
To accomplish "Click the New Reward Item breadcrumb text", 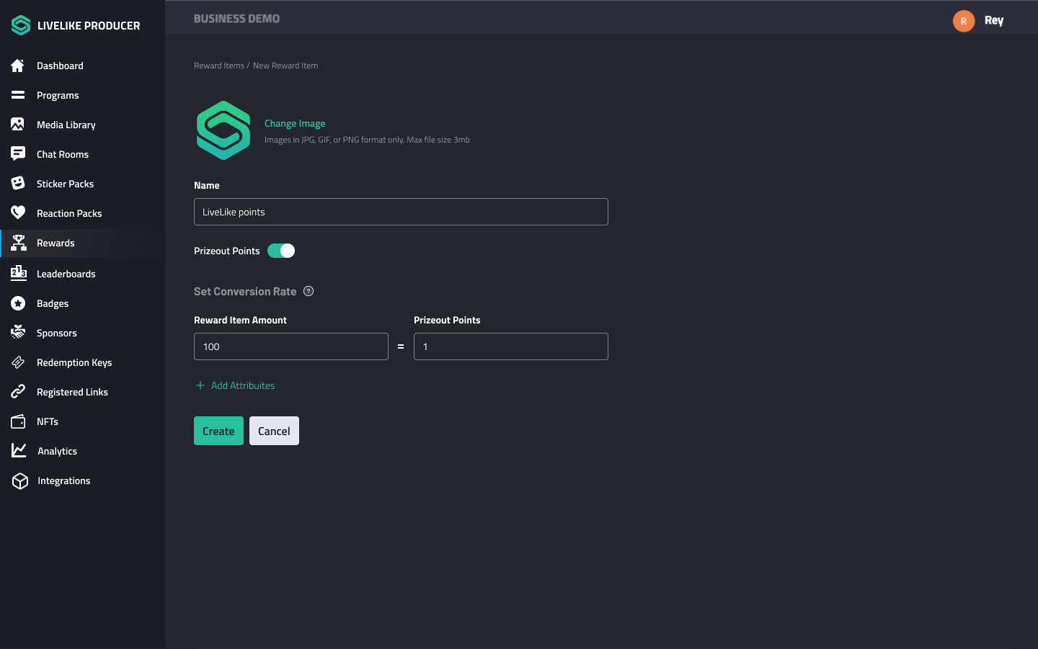I will (285, 66).
